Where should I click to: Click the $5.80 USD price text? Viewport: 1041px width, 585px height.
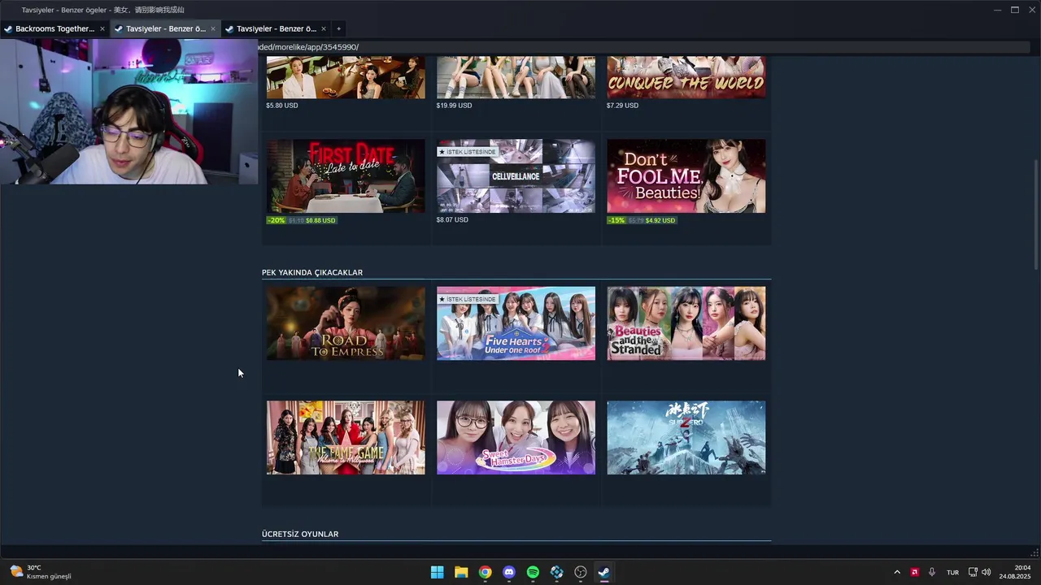click(282, 106)
